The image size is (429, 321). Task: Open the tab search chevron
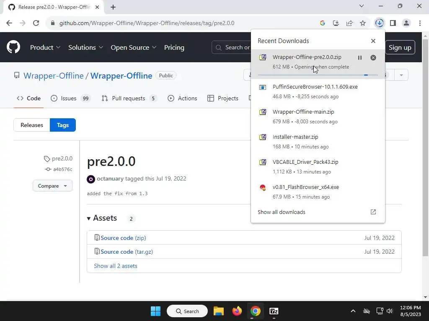pos(362,6)
